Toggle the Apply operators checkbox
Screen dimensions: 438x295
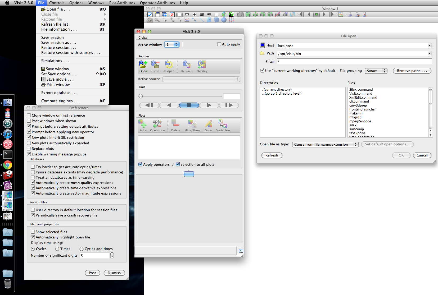(x=140, y=164)
